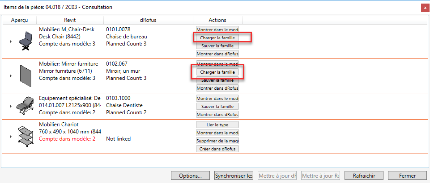This screenshot has width=430, height=183.
Task: Click Lier le type for Chariot
Action: point(217,125)
